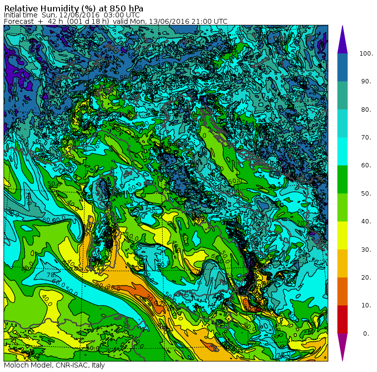Click the "10." legend label
This screenshot has height=372, width=377.
[x=366, y=305]
